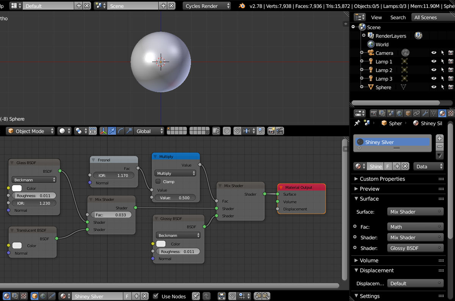Open the Search menu in the outliner

[398, 17]
